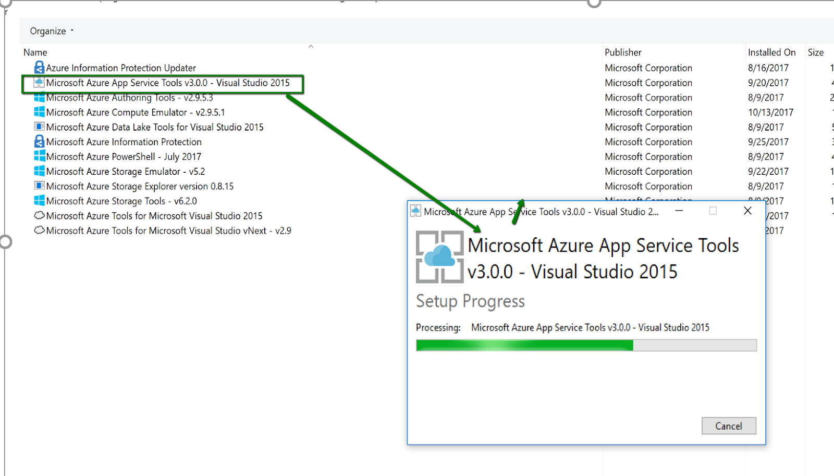Select the Azure Information Protection Updater shield icon
834x476 pixels.
click(x=39, y=67)
